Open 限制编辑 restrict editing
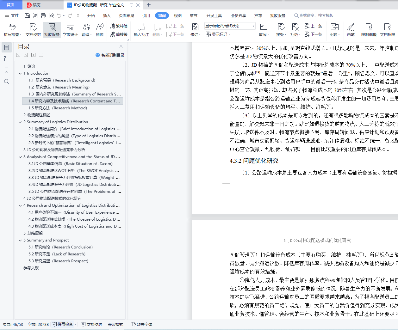 tap(369, 30)
